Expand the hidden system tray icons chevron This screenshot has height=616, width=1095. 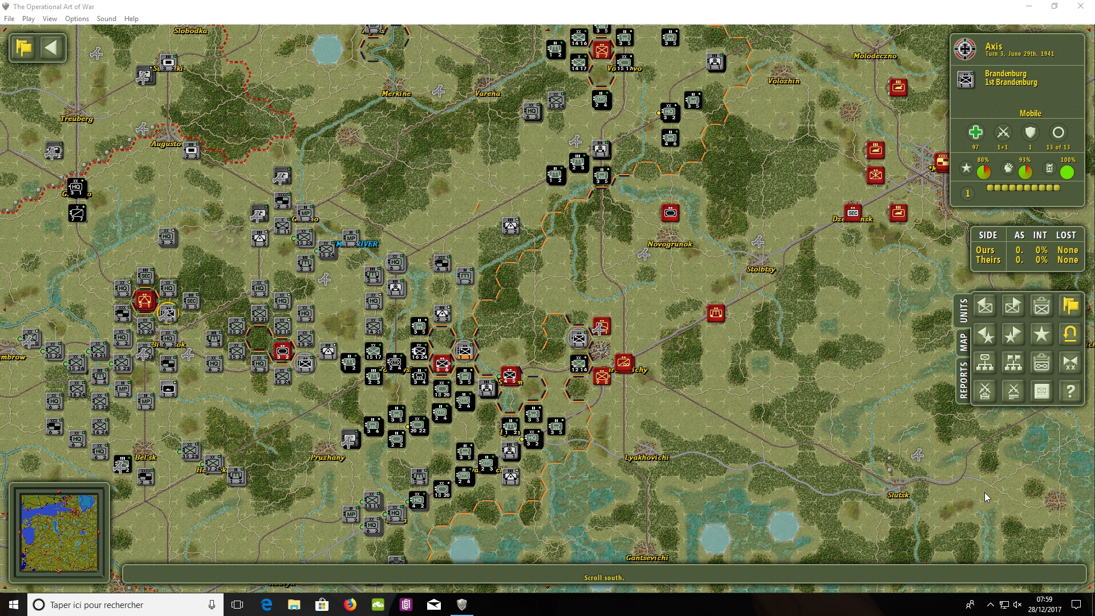990,605
